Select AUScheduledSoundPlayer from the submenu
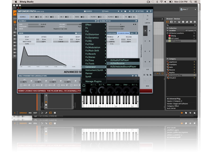The image size is (212, 165). [x=123, y=67]
